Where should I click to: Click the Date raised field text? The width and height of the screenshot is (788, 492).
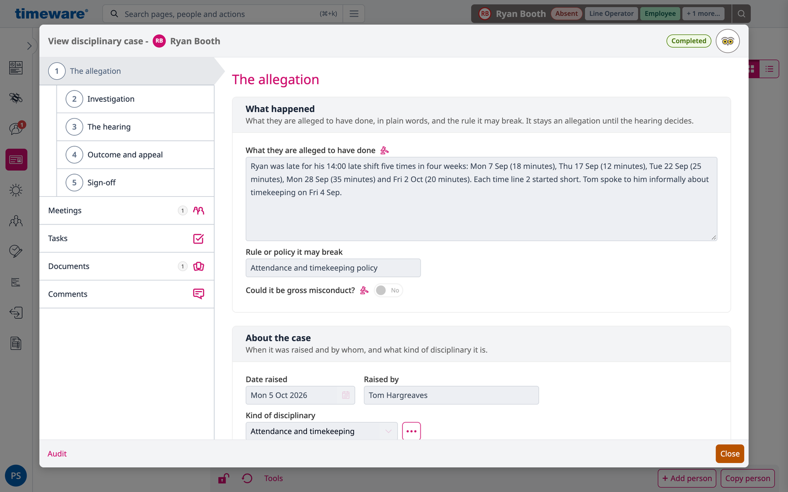click(x=279, y=395)
